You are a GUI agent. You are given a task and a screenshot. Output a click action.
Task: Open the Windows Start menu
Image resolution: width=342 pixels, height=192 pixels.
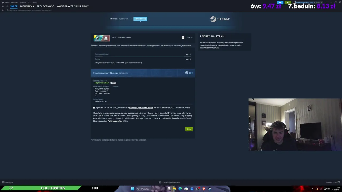point(133,189)
